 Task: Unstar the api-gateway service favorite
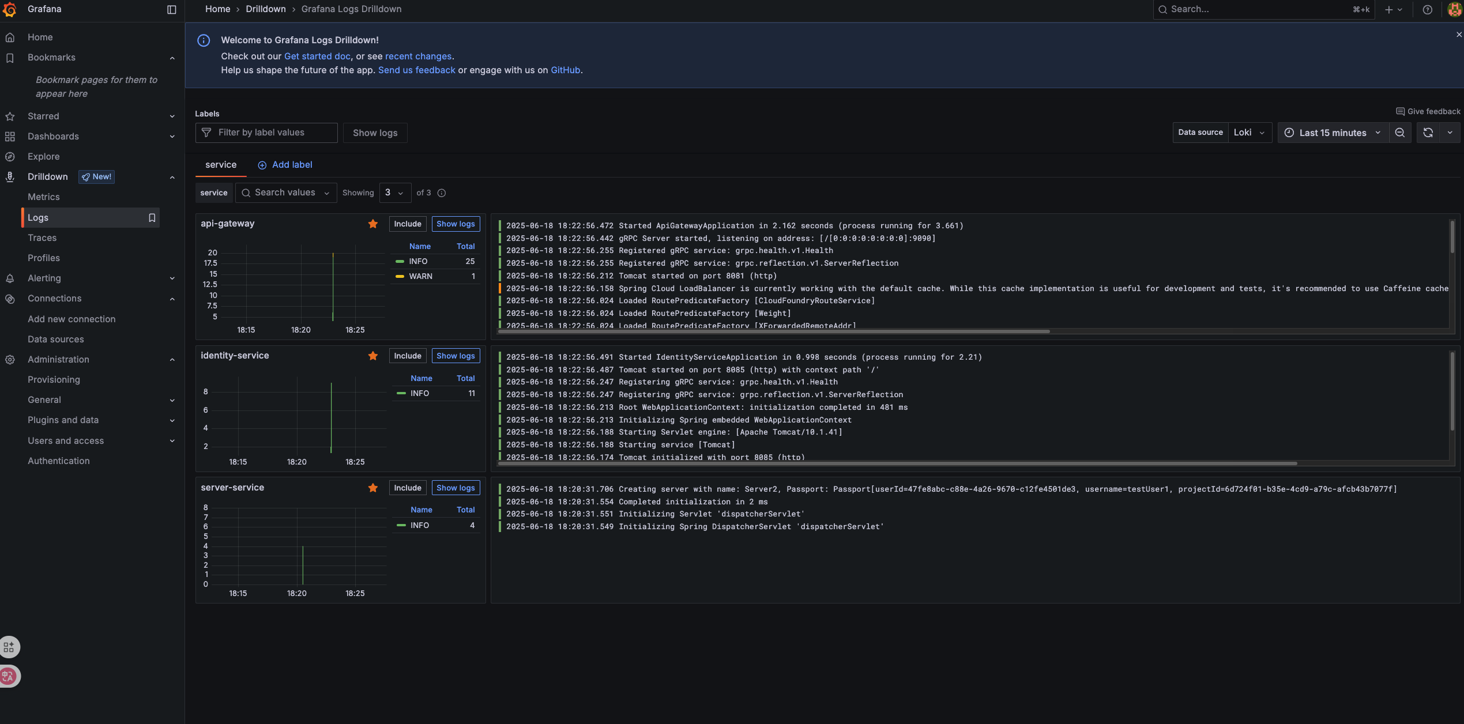coord(373,224)
